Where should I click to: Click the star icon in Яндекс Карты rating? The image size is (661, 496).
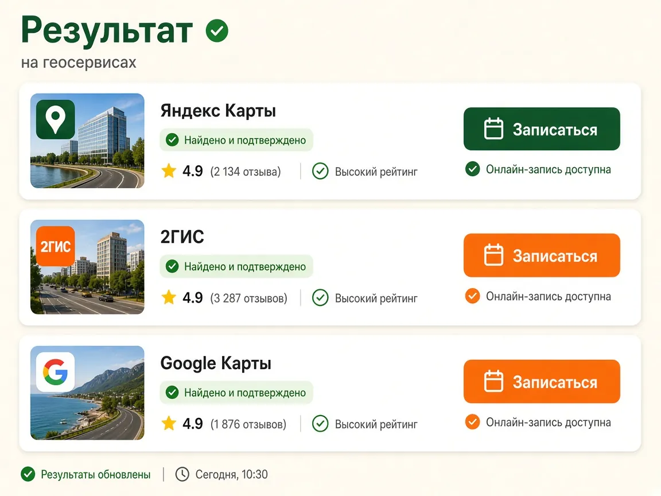click(169, 171)
